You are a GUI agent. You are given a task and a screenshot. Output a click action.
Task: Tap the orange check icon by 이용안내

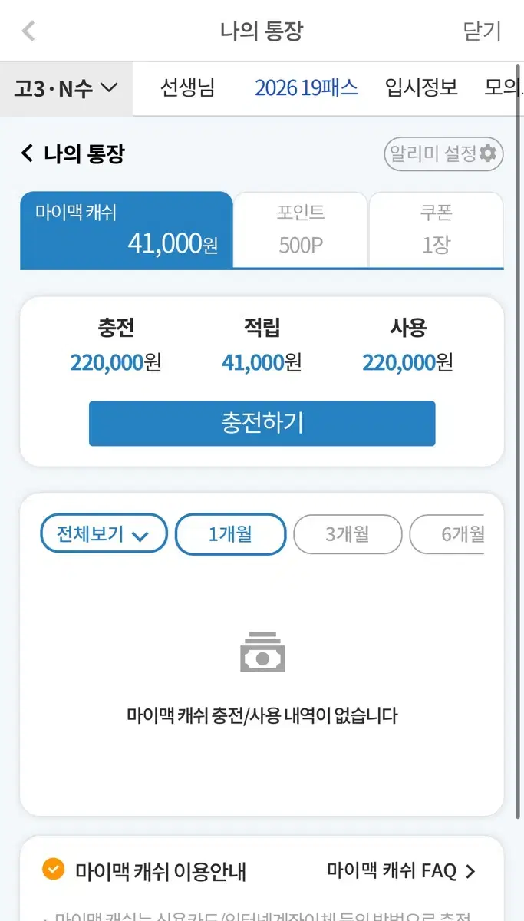[53, 869]
